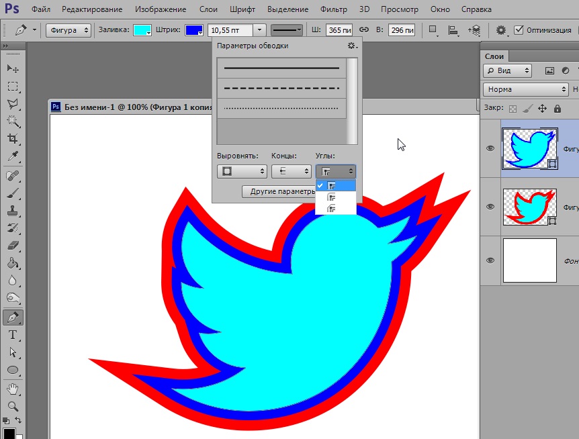The height and width of the screenshot is (439, 579).
Task: Select the Clone Stamp tool
Action: (x=13, y=211)
